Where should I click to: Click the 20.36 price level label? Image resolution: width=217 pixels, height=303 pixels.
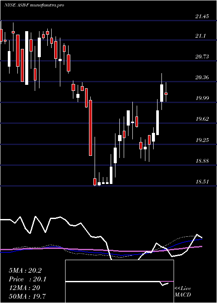(x=202, y=77)
